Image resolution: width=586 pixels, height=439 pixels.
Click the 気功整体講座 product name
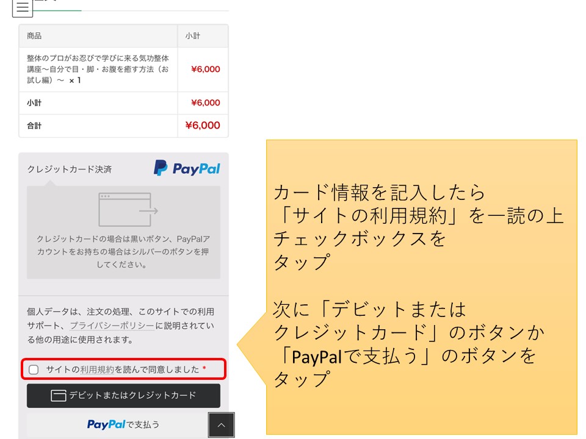point(98,69)
